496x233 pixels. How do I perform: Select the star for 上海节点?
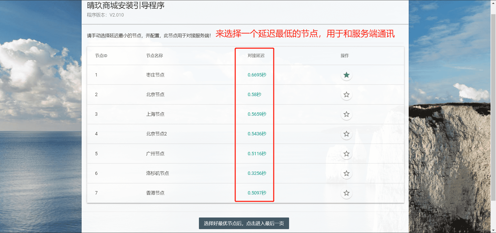click(x=346, y=114)
